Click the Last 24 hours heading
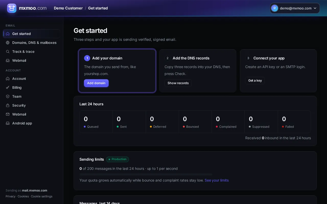Image resolution: width=327 pixels, height=204 pixels. (91, 104)
